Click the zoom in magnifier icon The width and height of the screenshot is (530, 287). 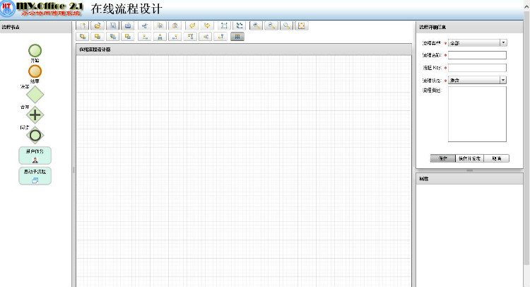pos(257,25)
